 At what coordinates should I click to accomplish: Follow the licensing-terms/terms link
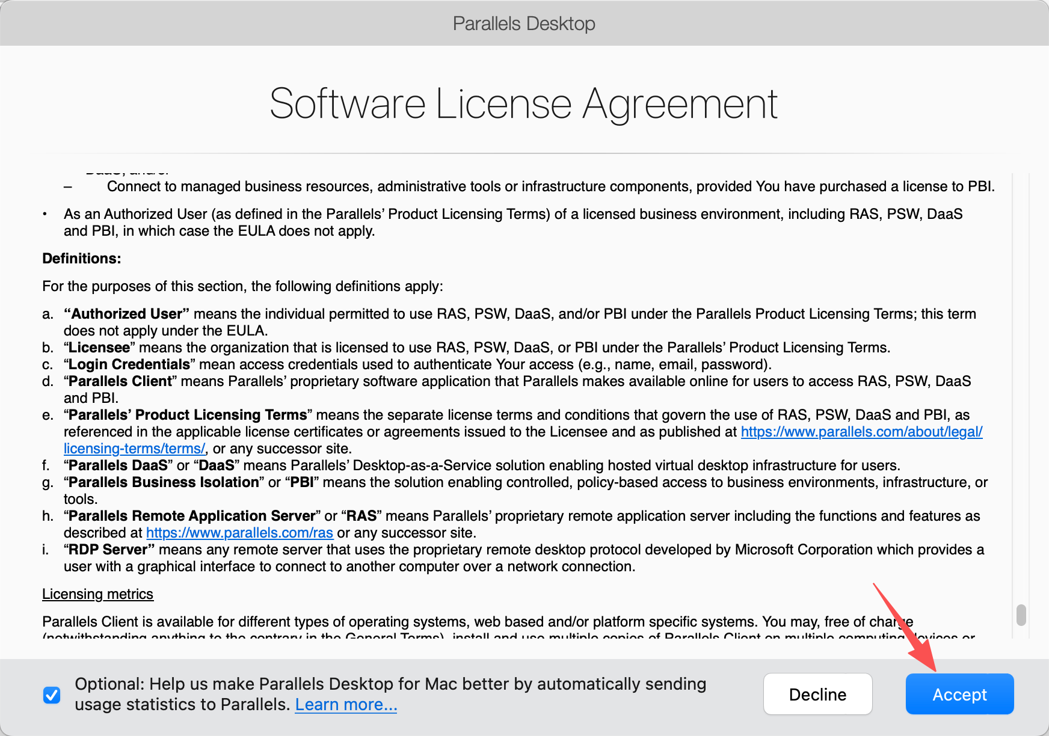134,449
